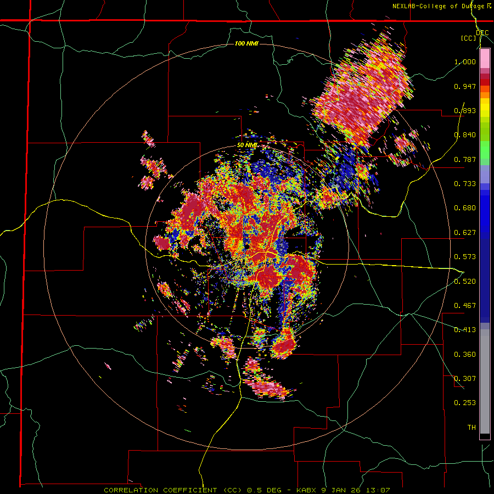Click the 0.413 legend value

click(x=465, y=330)
